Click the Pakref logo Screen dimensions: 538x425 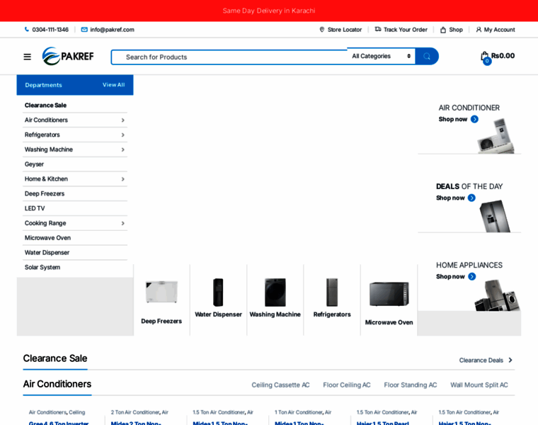(x=67, y=56)
